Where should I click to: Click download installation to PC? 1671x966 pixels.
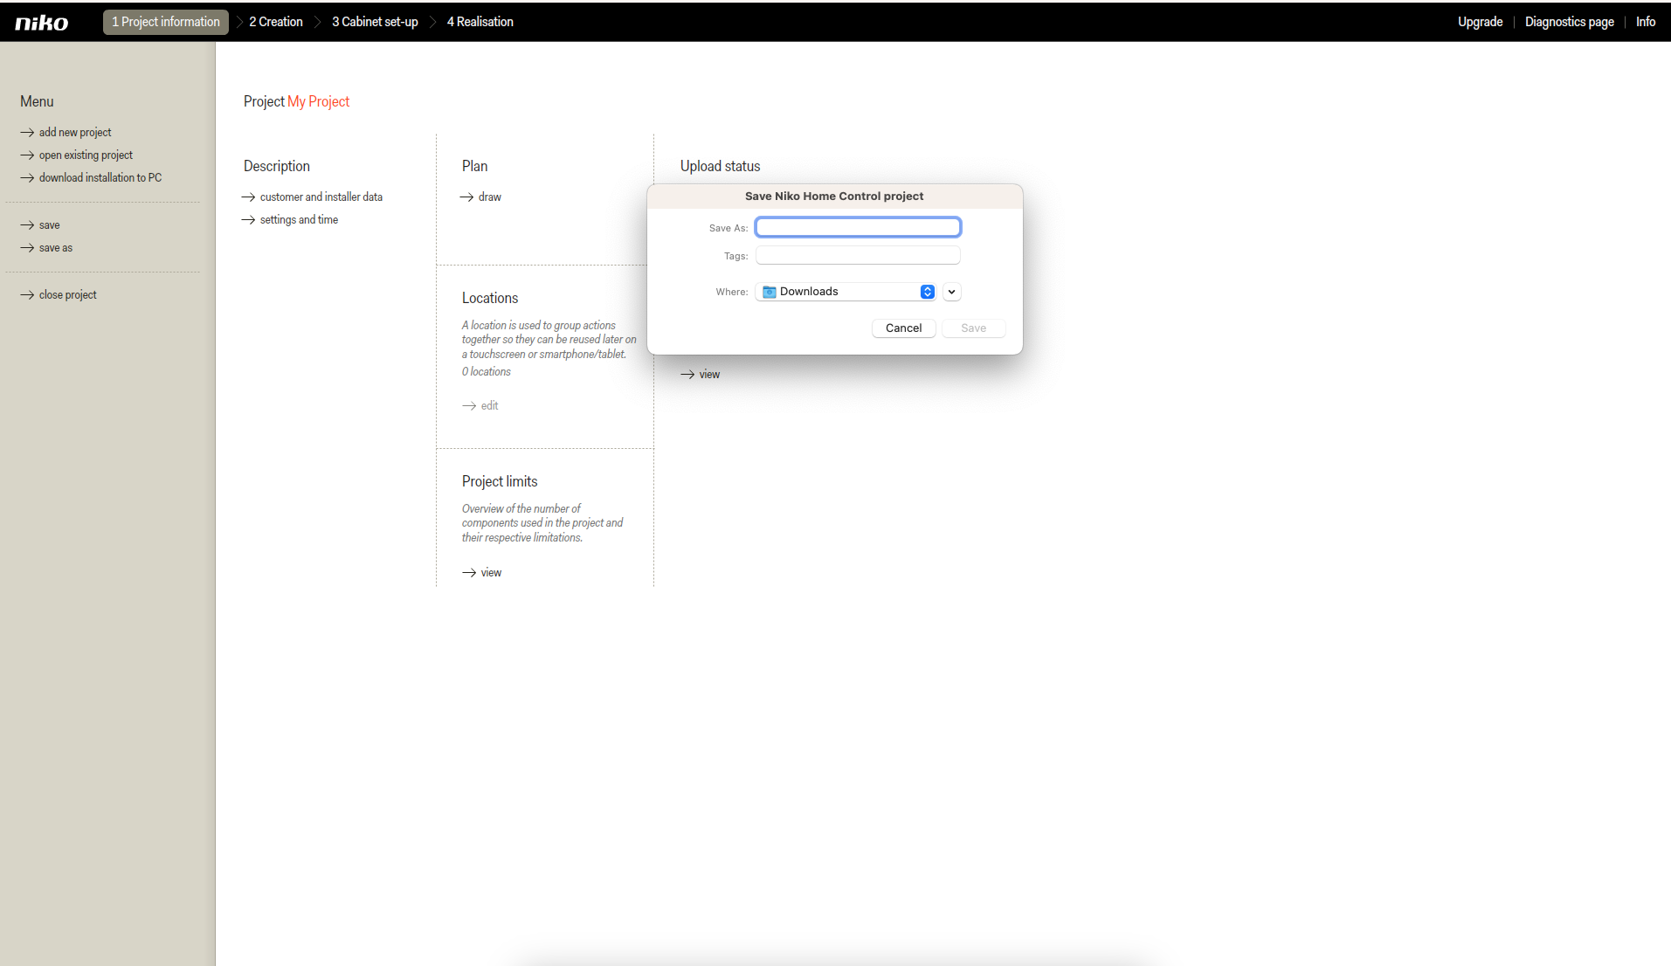(100, 178)
